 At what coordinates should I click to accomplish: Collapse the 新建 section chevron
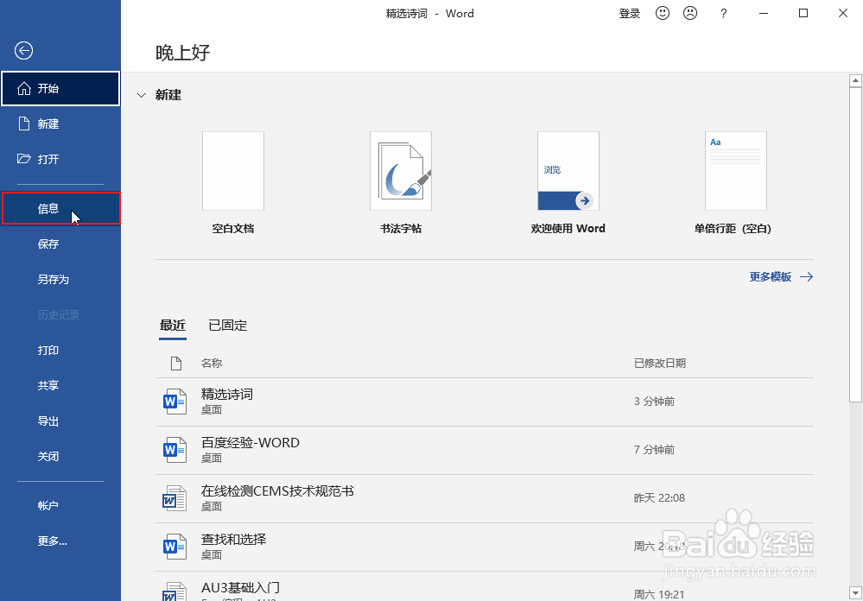pos(142,95)
